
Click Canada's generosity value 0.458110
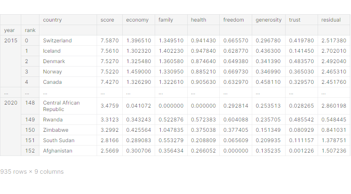(x=268, y=82)
